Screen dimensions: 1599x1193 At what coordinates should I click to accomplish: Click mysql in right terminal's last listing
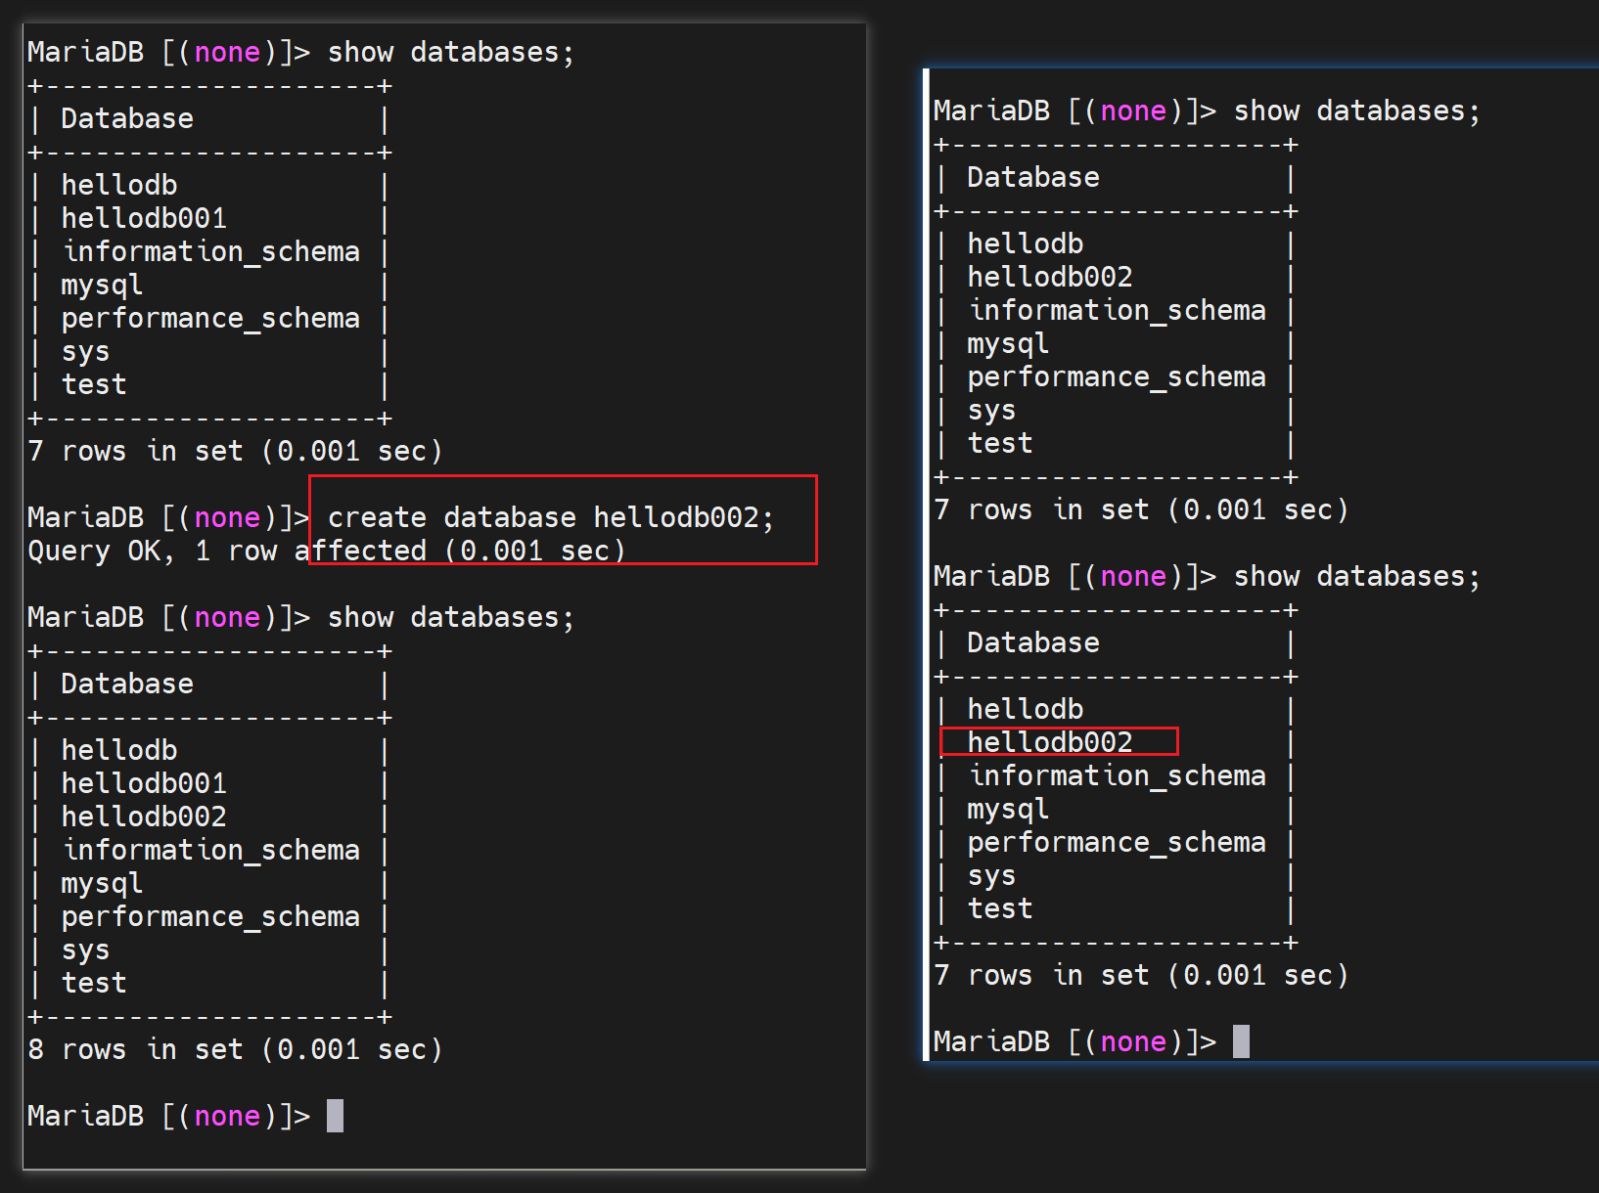tap(1008, 809)
